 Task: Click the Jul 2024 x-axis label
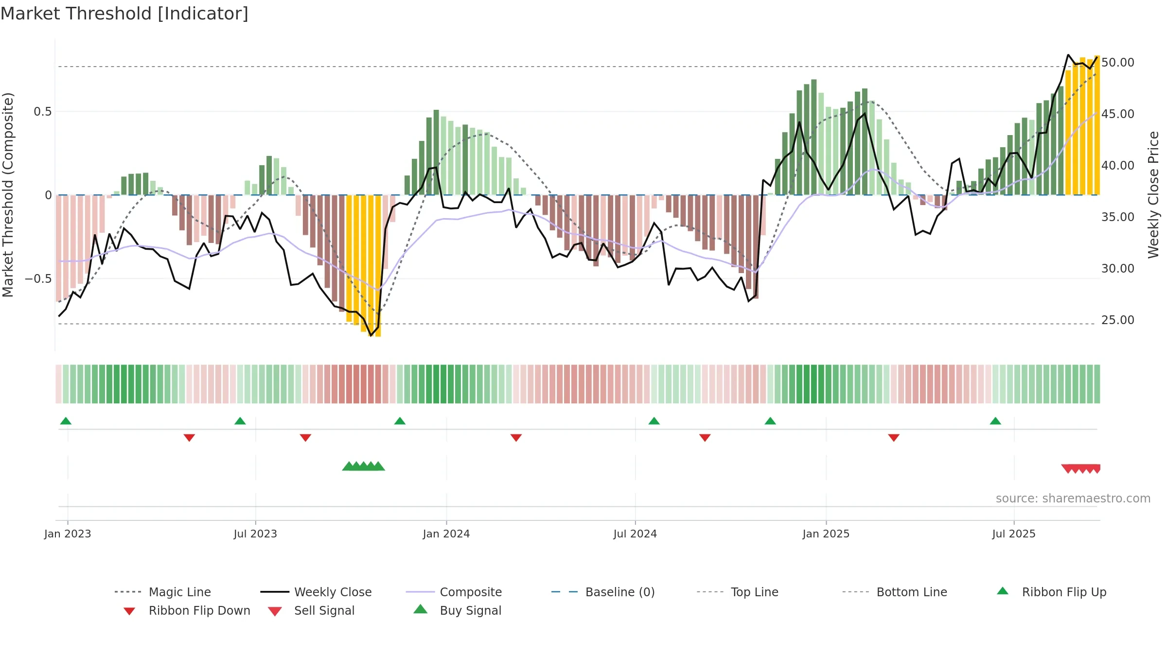point(635,534)
